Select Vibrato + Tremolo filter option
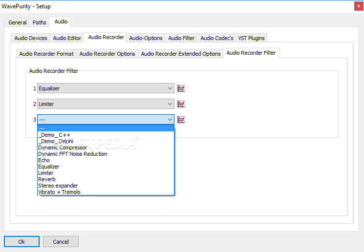This screenshot has height=252, width=364. pos(106,192)
